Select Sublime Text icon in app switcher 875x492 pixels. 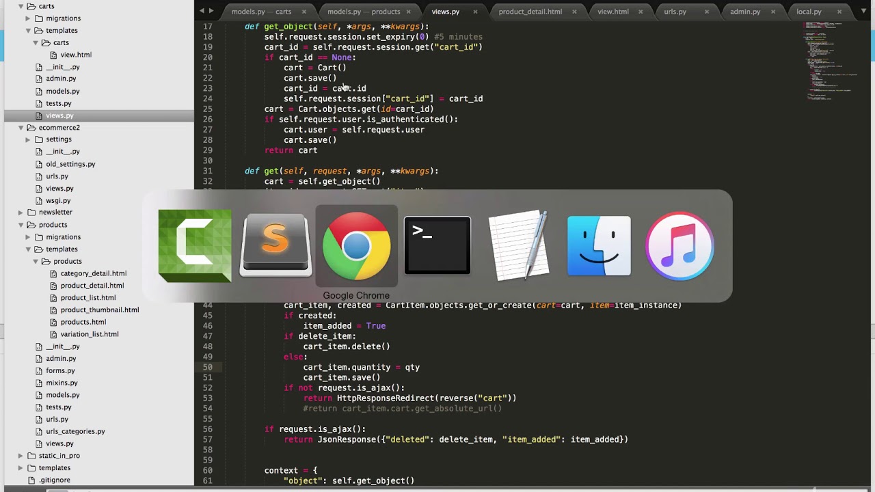tap(275, 246)
